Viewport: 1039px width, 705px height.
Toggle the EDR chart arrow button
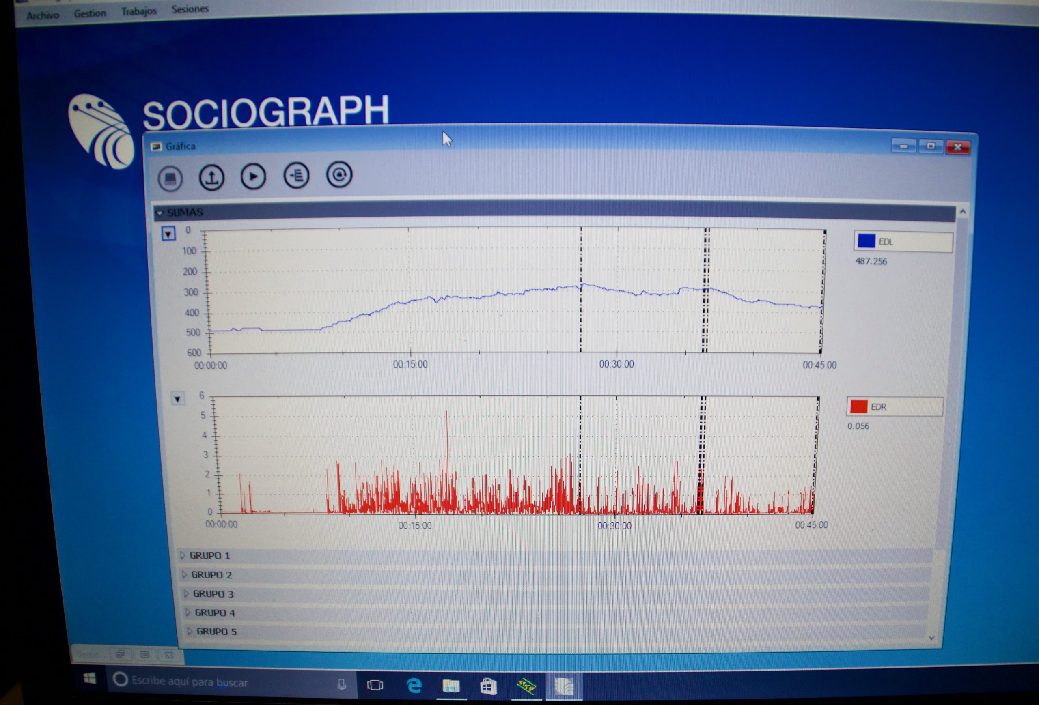click(177, 398)
